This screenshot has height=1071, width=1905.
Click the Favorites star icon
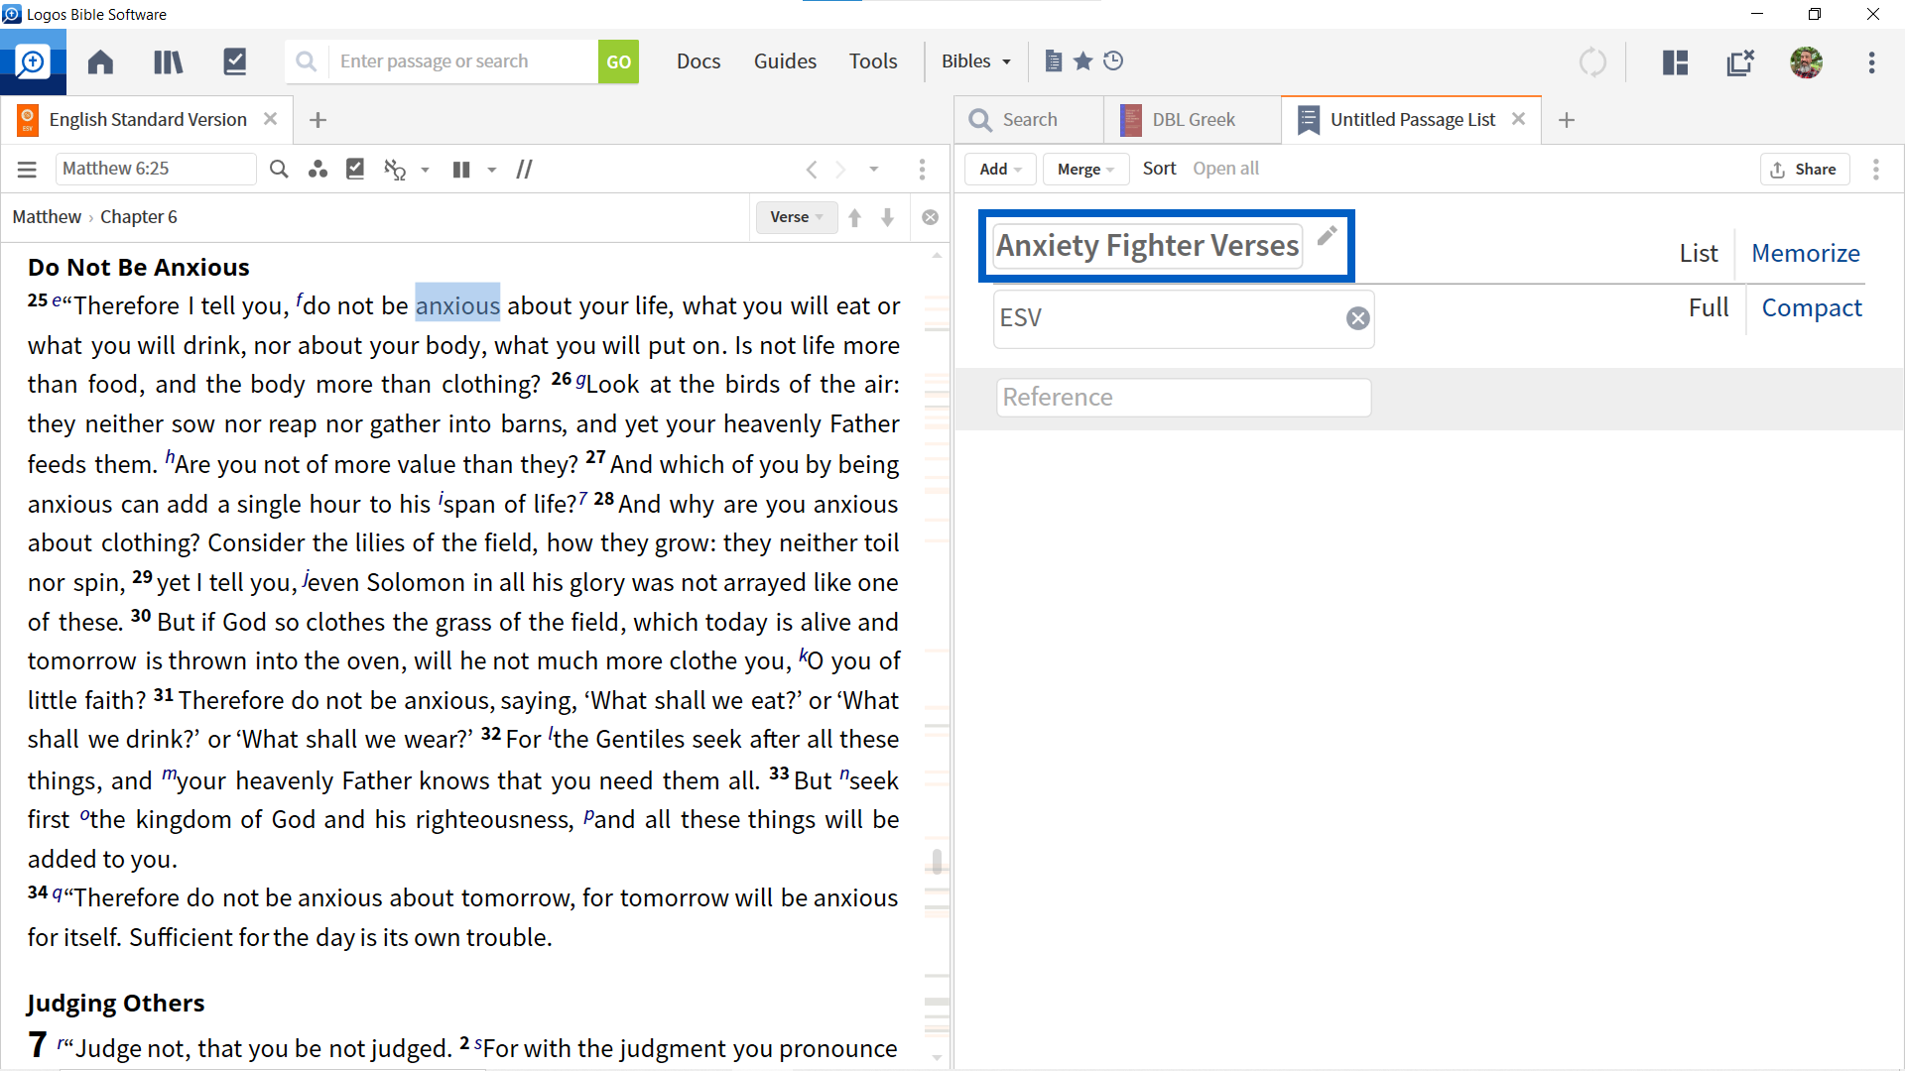point(1083,60)
